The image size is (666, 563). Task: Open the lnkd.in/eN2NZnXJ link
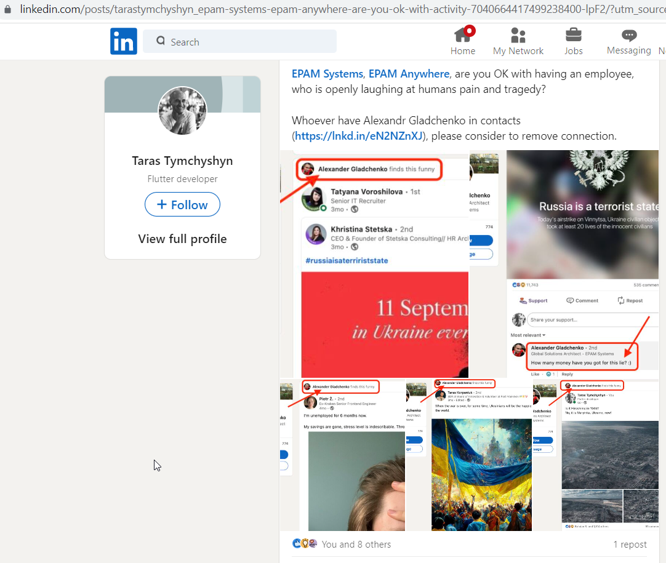point(359,136)
